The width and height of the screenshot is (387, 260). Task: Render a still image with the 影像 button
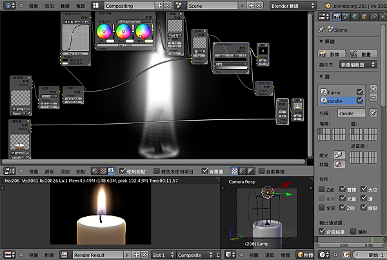coord(332,54)
